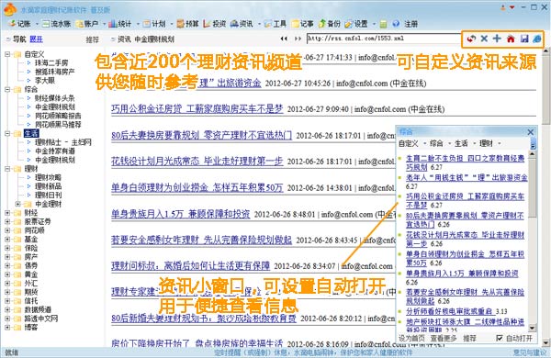Click 查看更多 in the news popup
The width and height of the screenshot is (551, 358).
(x=444, y=338)
